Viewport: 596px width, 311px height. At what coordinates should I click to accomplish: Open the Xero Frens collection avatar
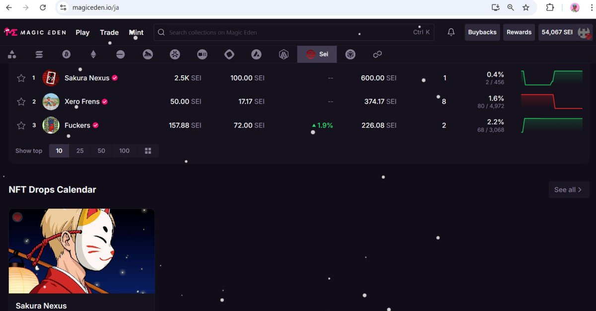[x=51, y=102]
